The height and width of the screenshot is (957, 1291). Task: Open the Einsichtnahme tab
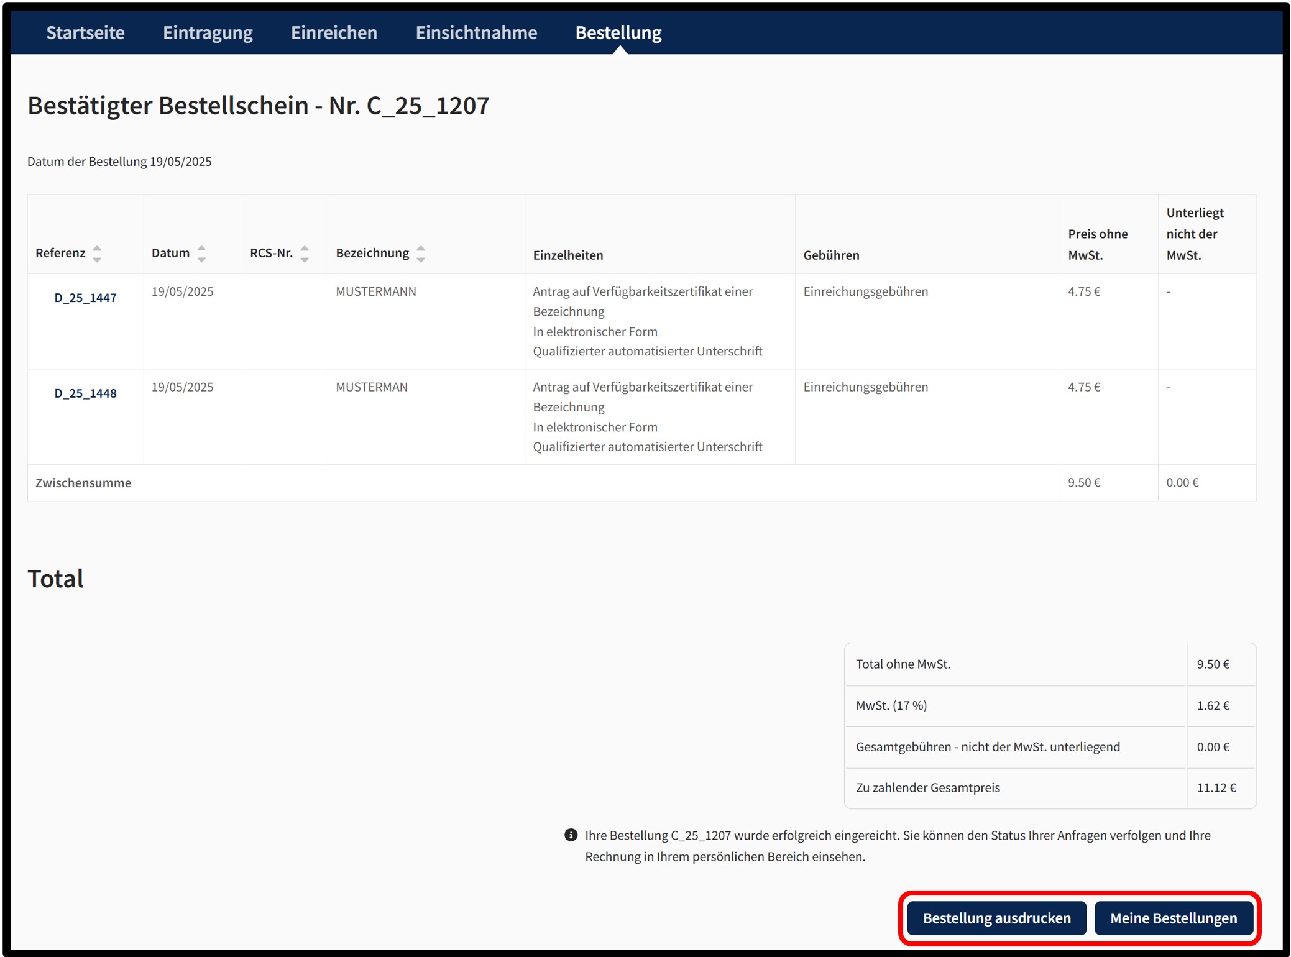tap(476, 32)
